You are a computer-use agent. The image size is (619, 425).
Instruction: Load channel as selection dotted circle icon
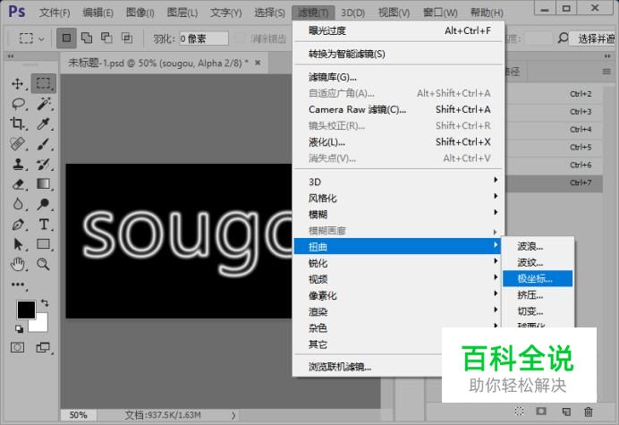[x=519, y=412]
